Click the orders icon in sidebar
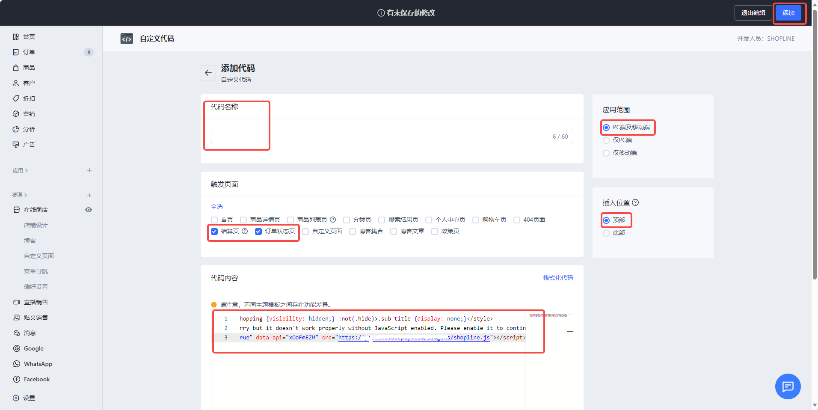 (x=16, y=52)
